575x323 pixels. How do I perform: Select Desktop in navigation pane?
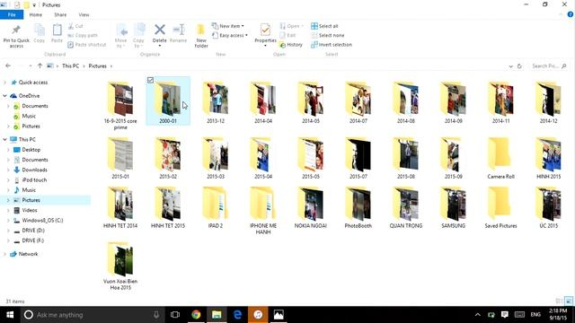point(31,150)
